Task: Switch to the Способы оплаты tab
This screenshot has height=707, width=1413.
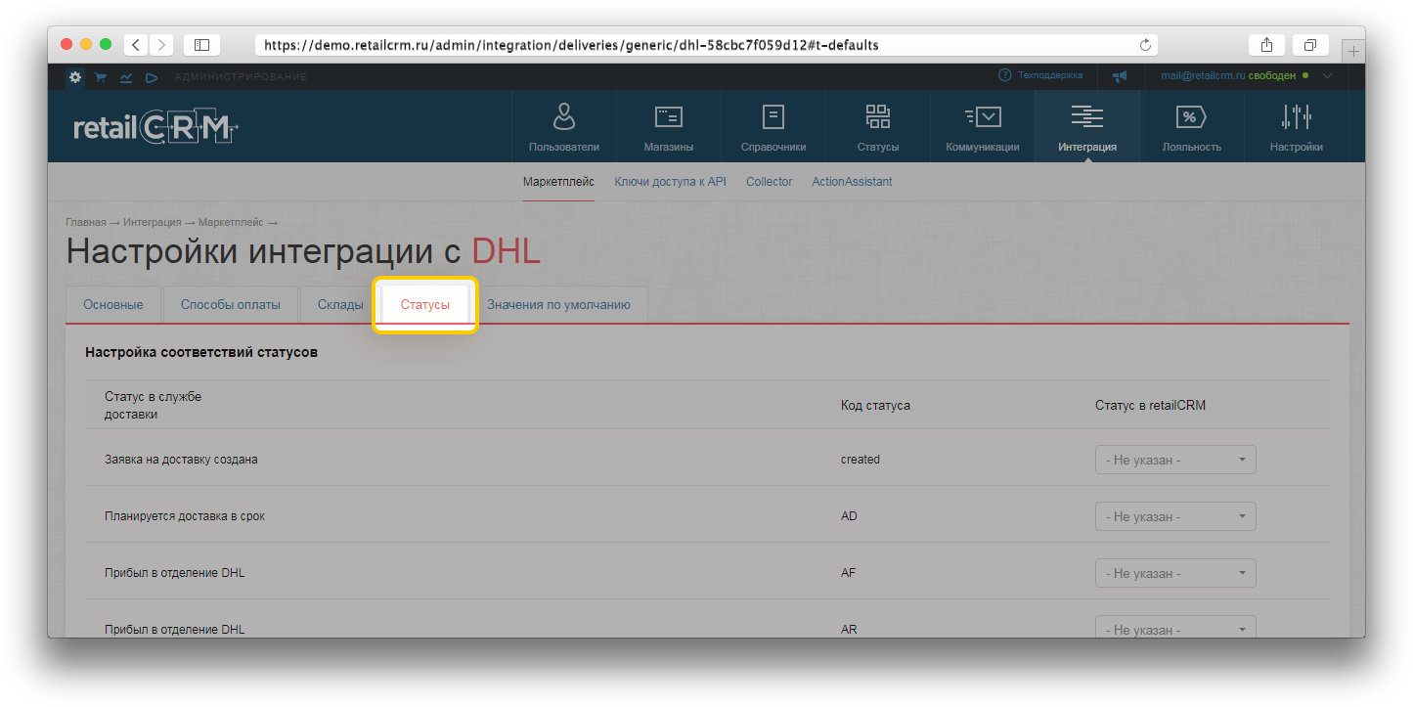Action: pyautogui.click(x=231, y=304)
